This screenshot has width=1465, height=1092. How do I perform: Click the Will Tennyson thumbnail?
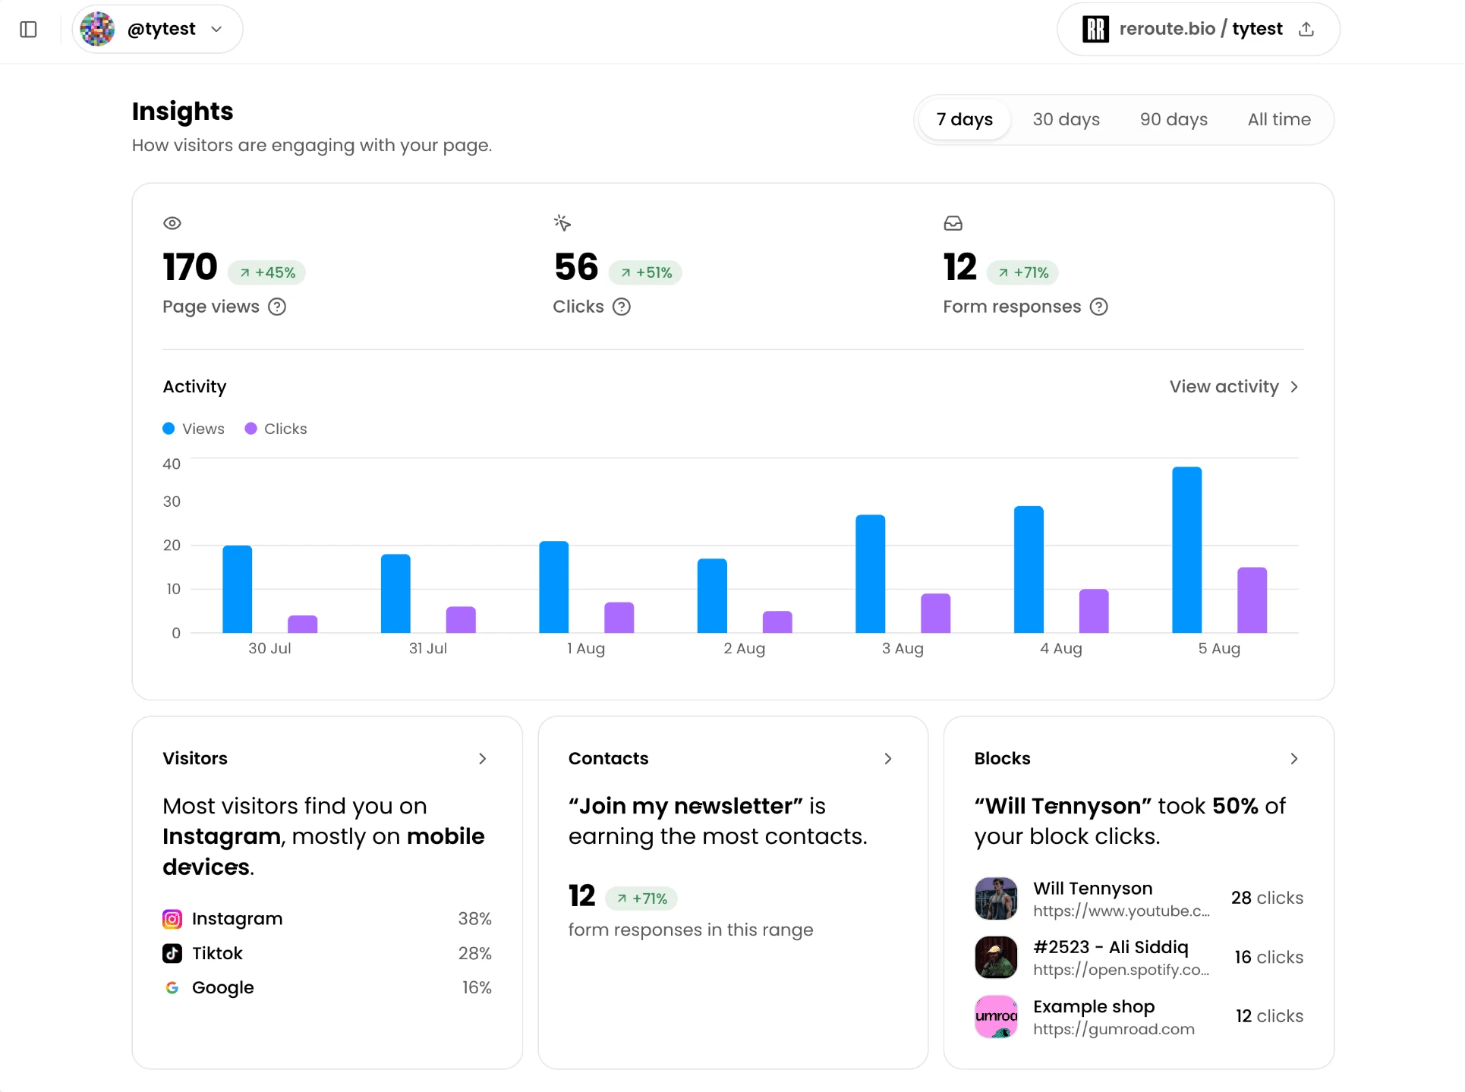(x=996, y=898)
